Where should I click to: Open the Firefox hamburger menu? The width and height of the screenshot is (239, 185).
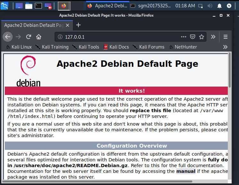coord(226,37)
